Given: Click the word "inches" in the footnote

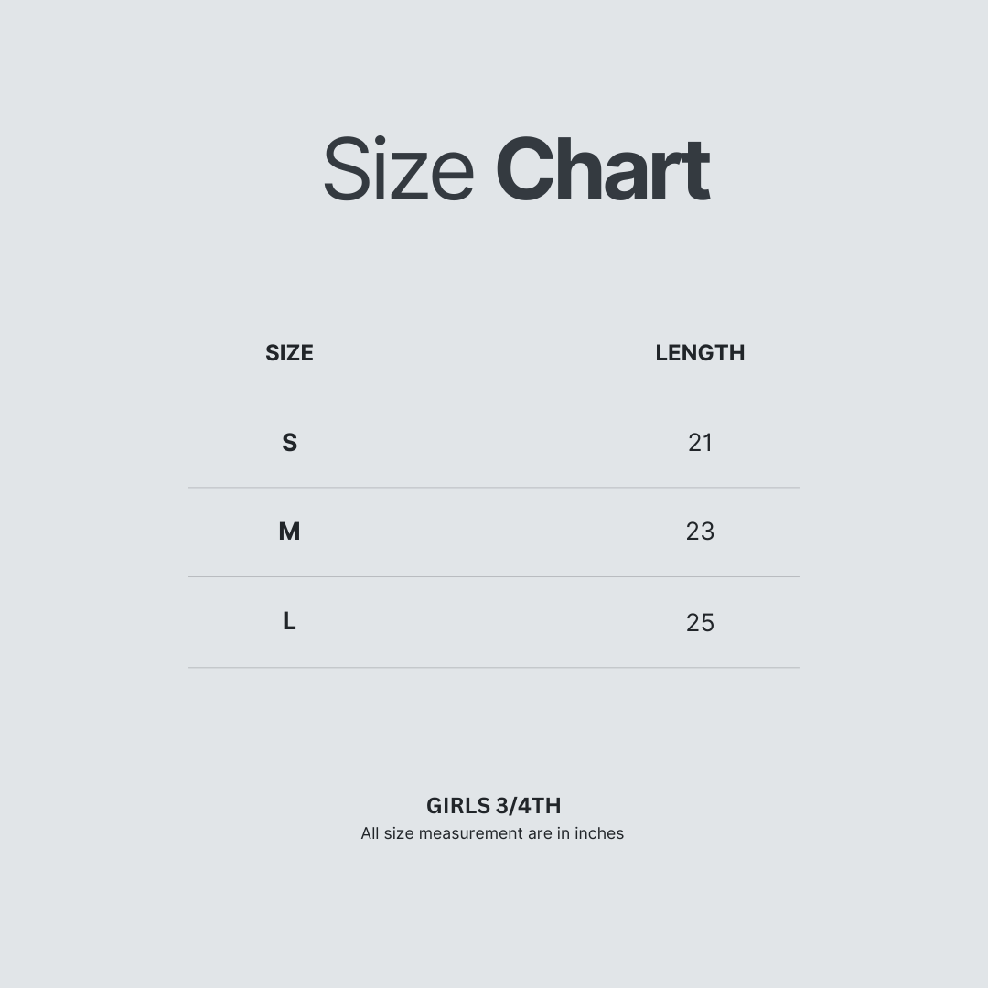Looking at the screenshot, I should click(x=599, y=833).
